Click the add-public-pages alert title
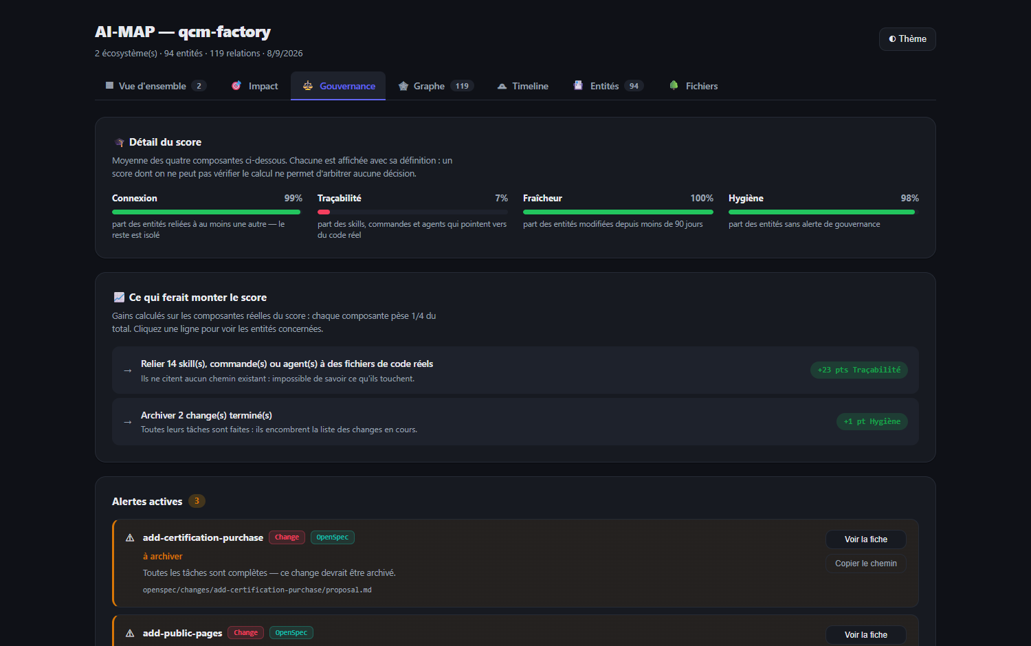The width and height of the screenshot is (1031, 646). [x=182, y=634]
